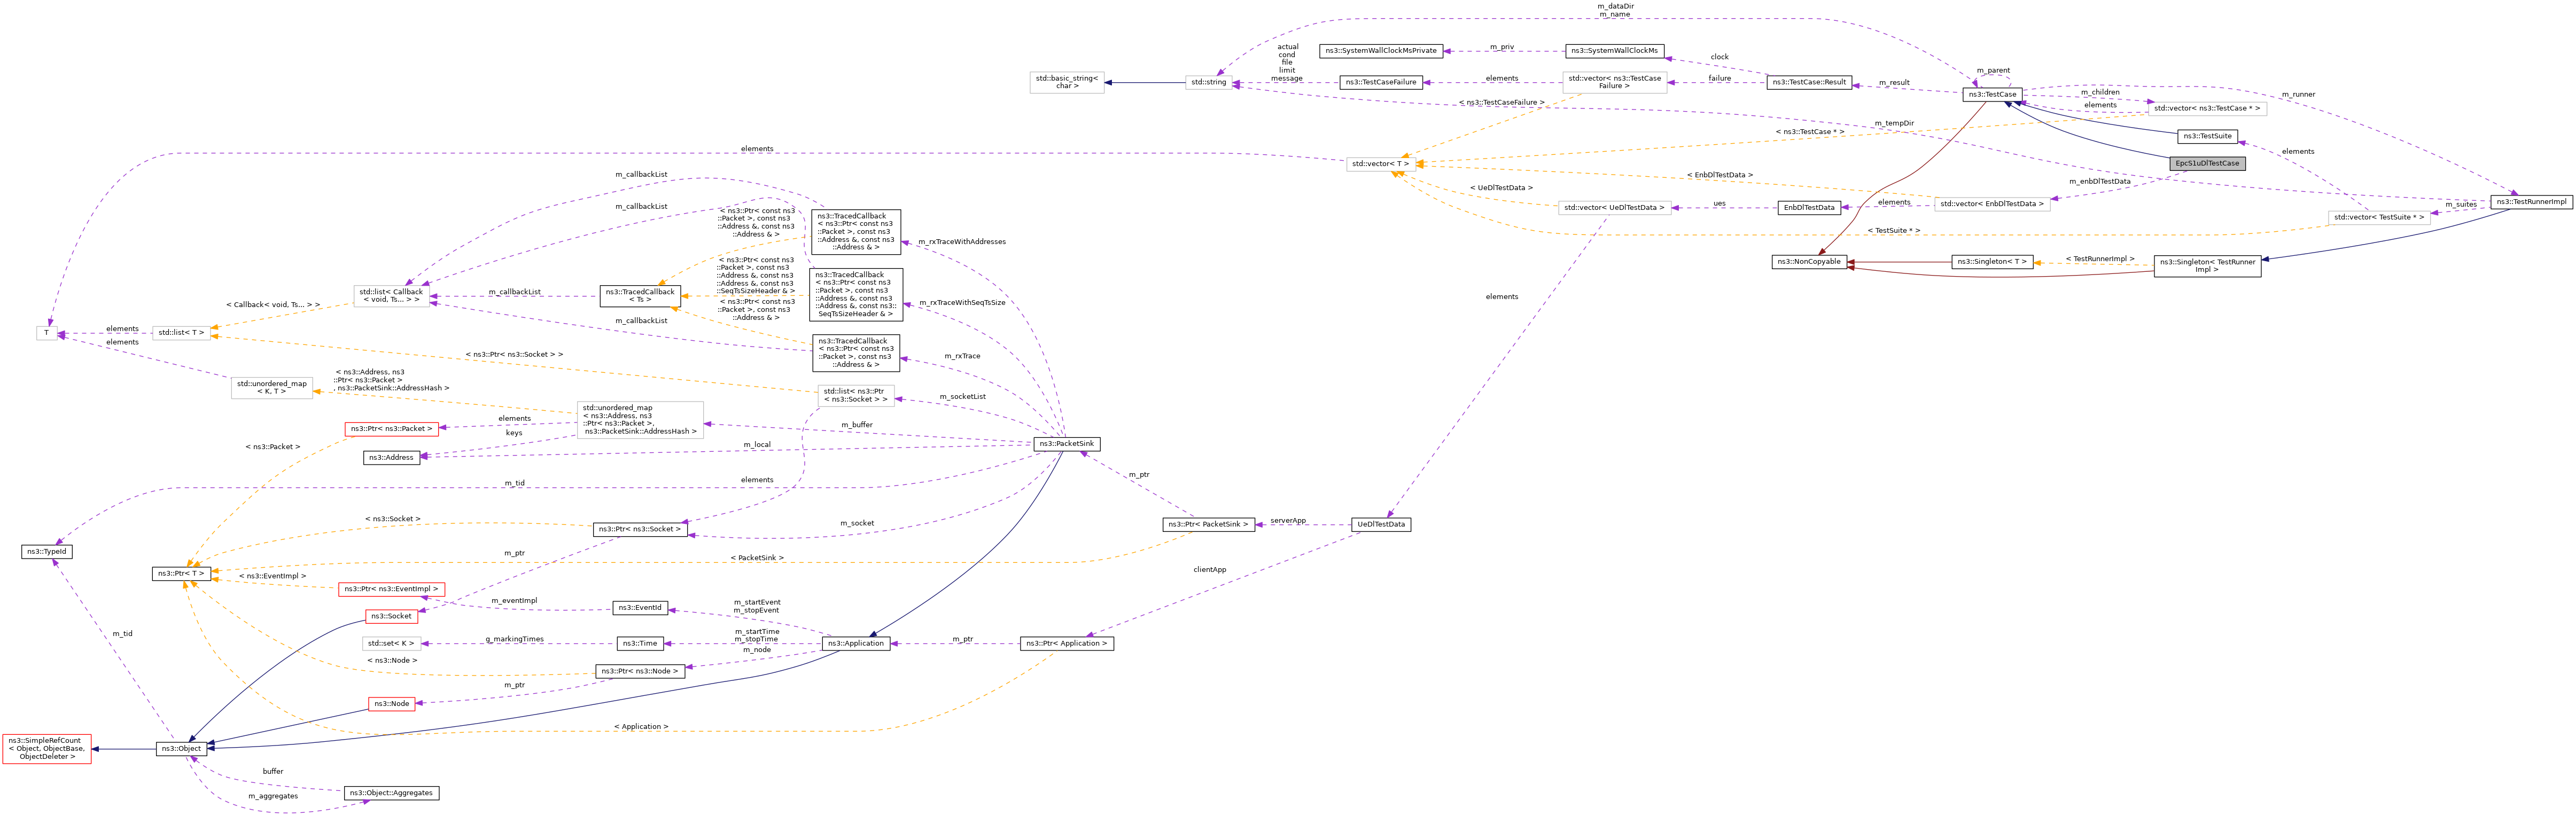Click the m_aggregates edge label
The image size is (2576, 816).
[273, 797]
